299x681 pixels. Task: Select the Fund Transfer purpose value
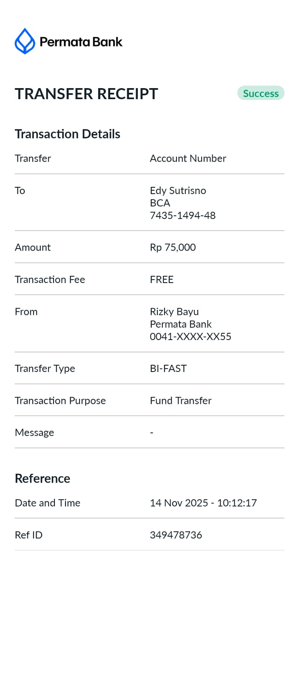pyautogui.click(x=180, y=401)
